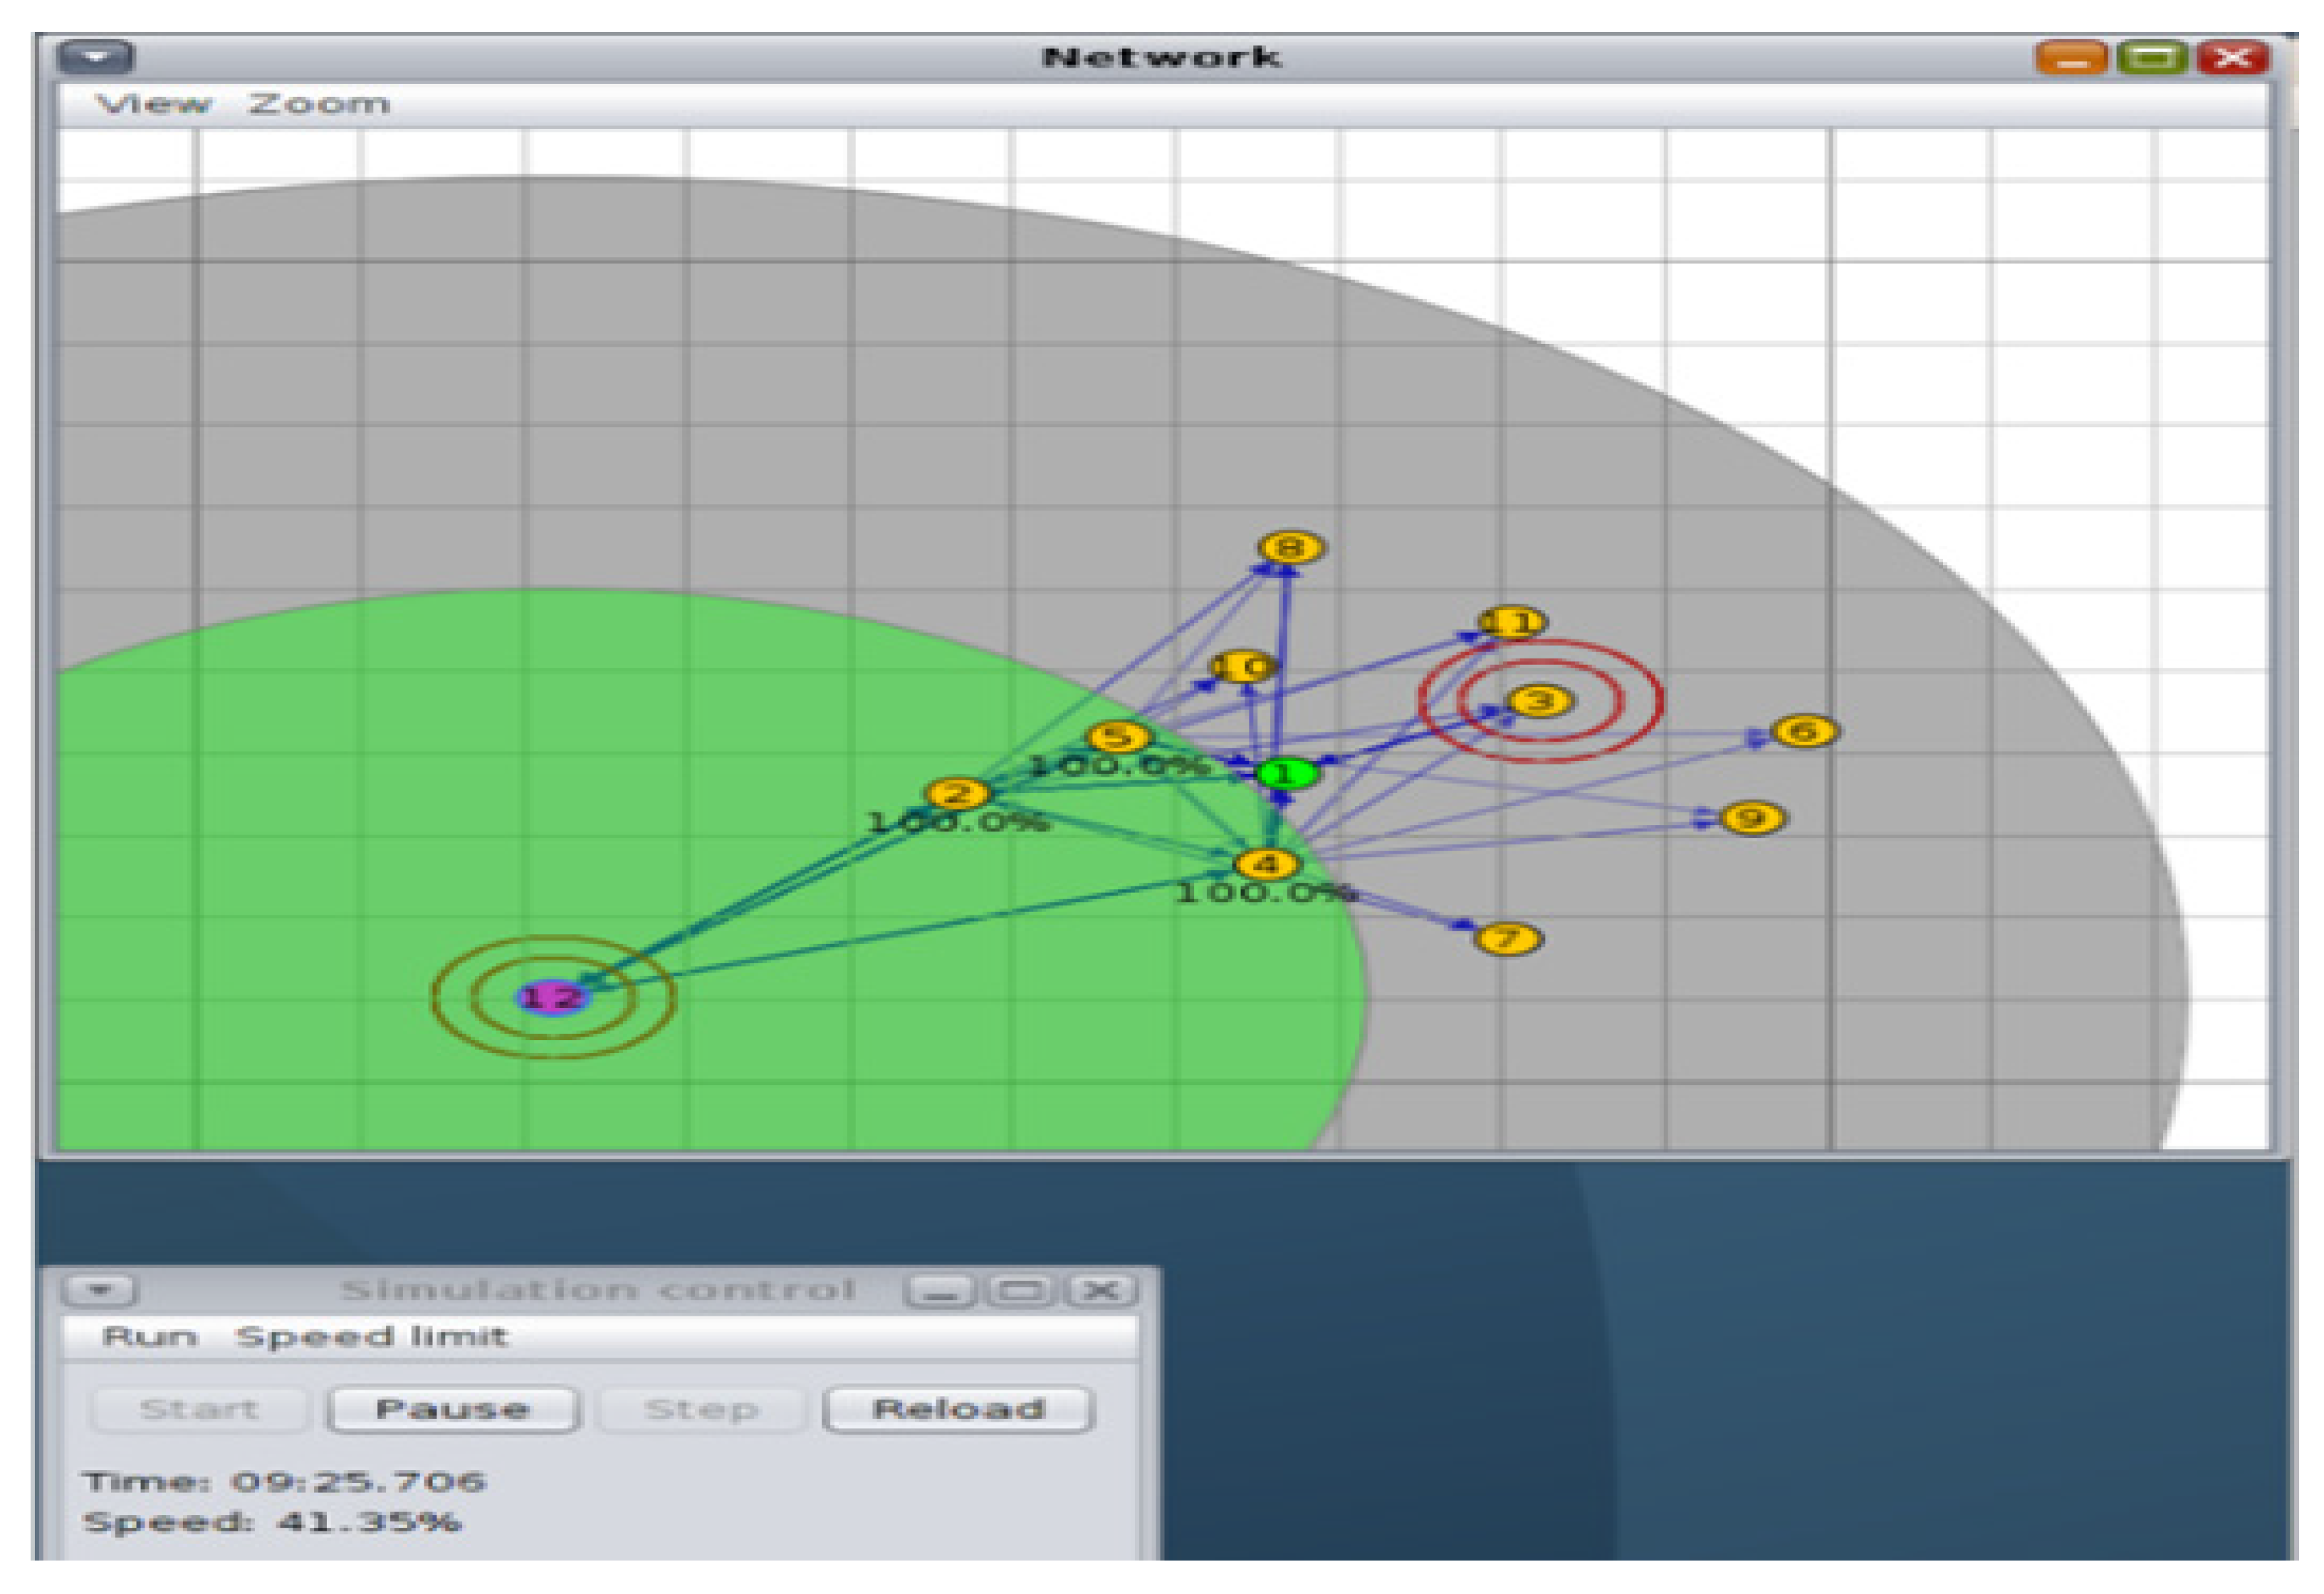This screenshot has height=1594, width=2324.
Task: Pause the running simulation
Action: pos(452,1409)
